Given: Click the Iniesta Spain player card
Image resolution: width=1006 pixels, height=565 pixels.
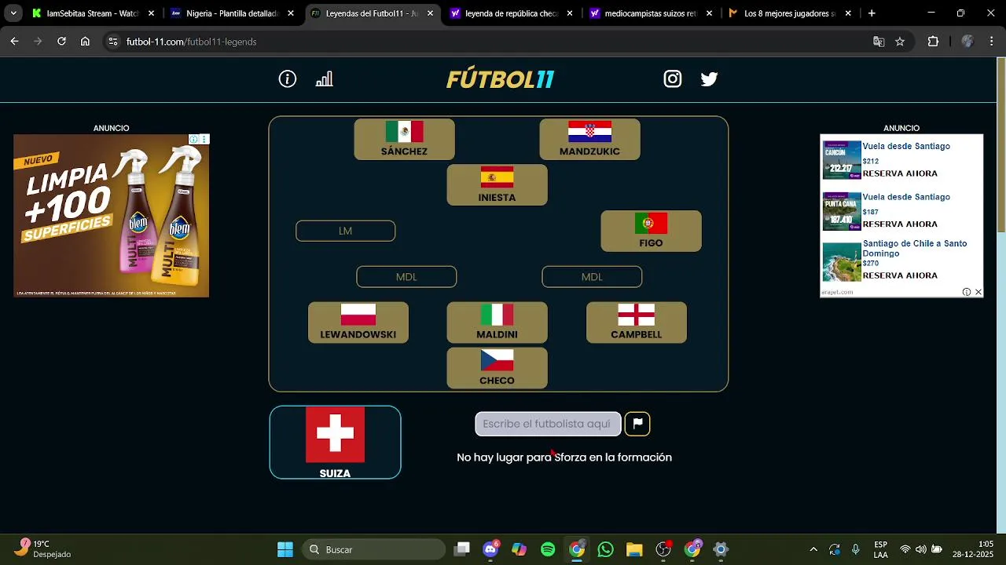Looking at the screenshot, I should (x=497, y=185).
